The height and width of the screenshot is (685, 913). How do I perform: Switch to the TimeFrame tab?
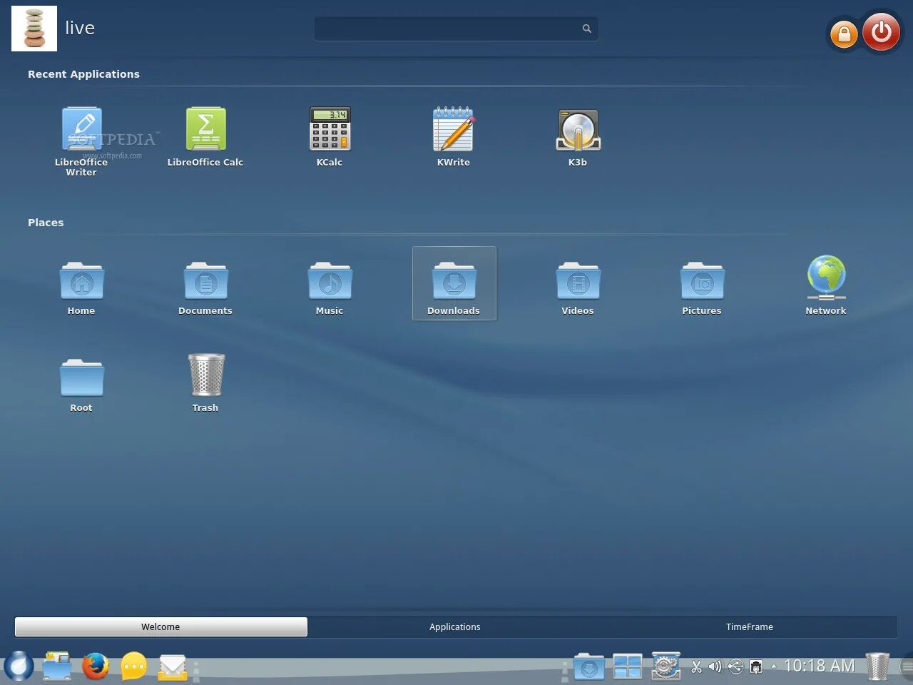coord(750,626)
